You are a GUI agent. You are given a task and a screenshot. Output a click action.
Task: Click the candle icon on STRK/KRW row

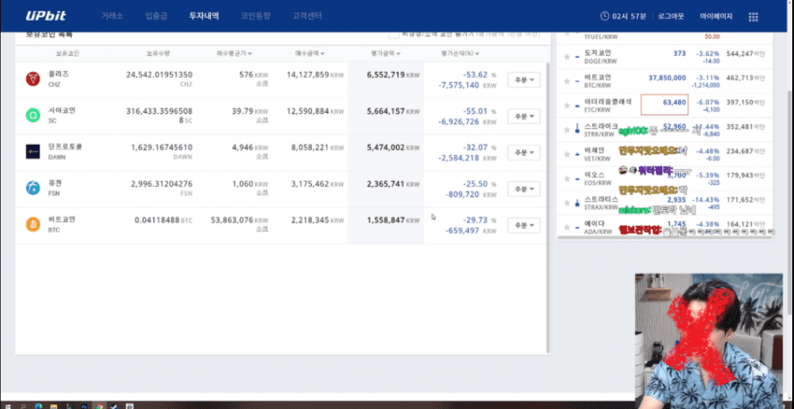pyautogui.click(x=578, y=130)
